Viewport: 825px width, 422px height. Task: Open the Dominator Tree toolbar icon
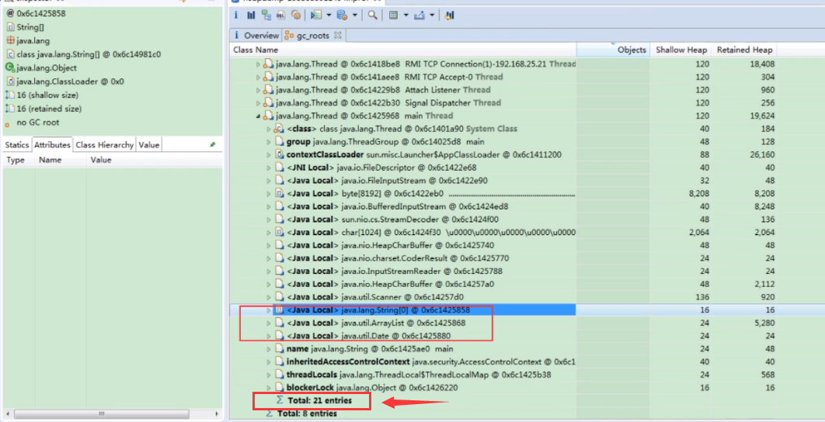click(266, 16)
